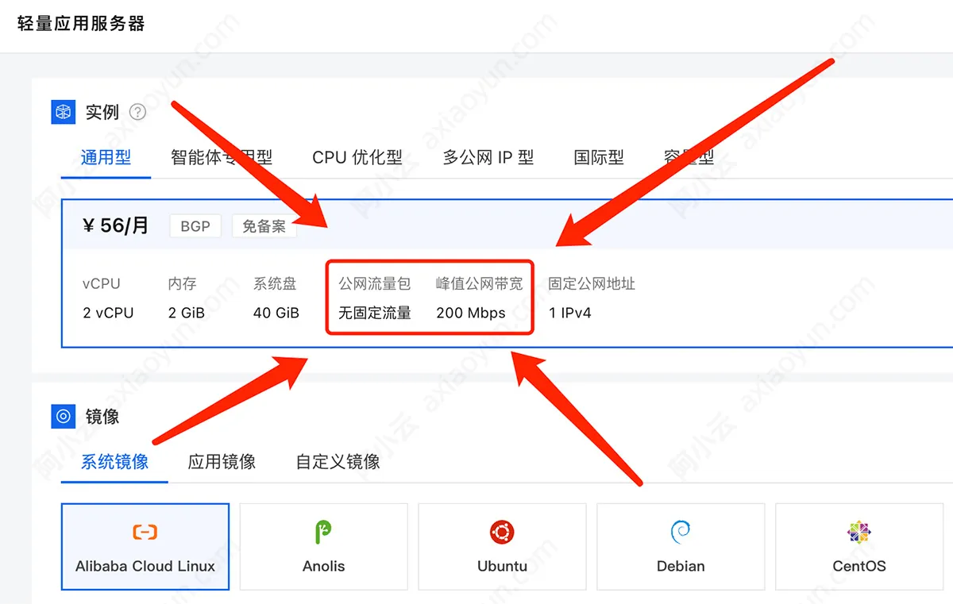
Task: Click the 固定公网地址 label
Action: pos(592,283)
